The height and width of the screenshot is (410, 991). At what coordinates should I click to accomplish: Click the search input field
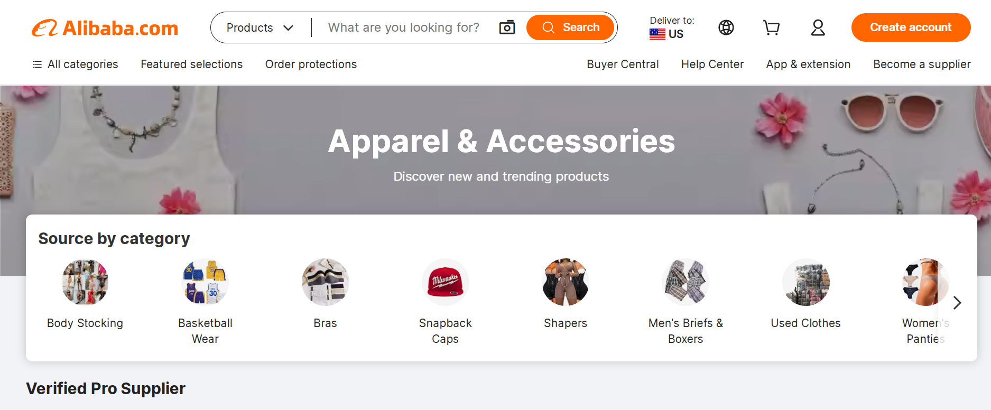403,27
